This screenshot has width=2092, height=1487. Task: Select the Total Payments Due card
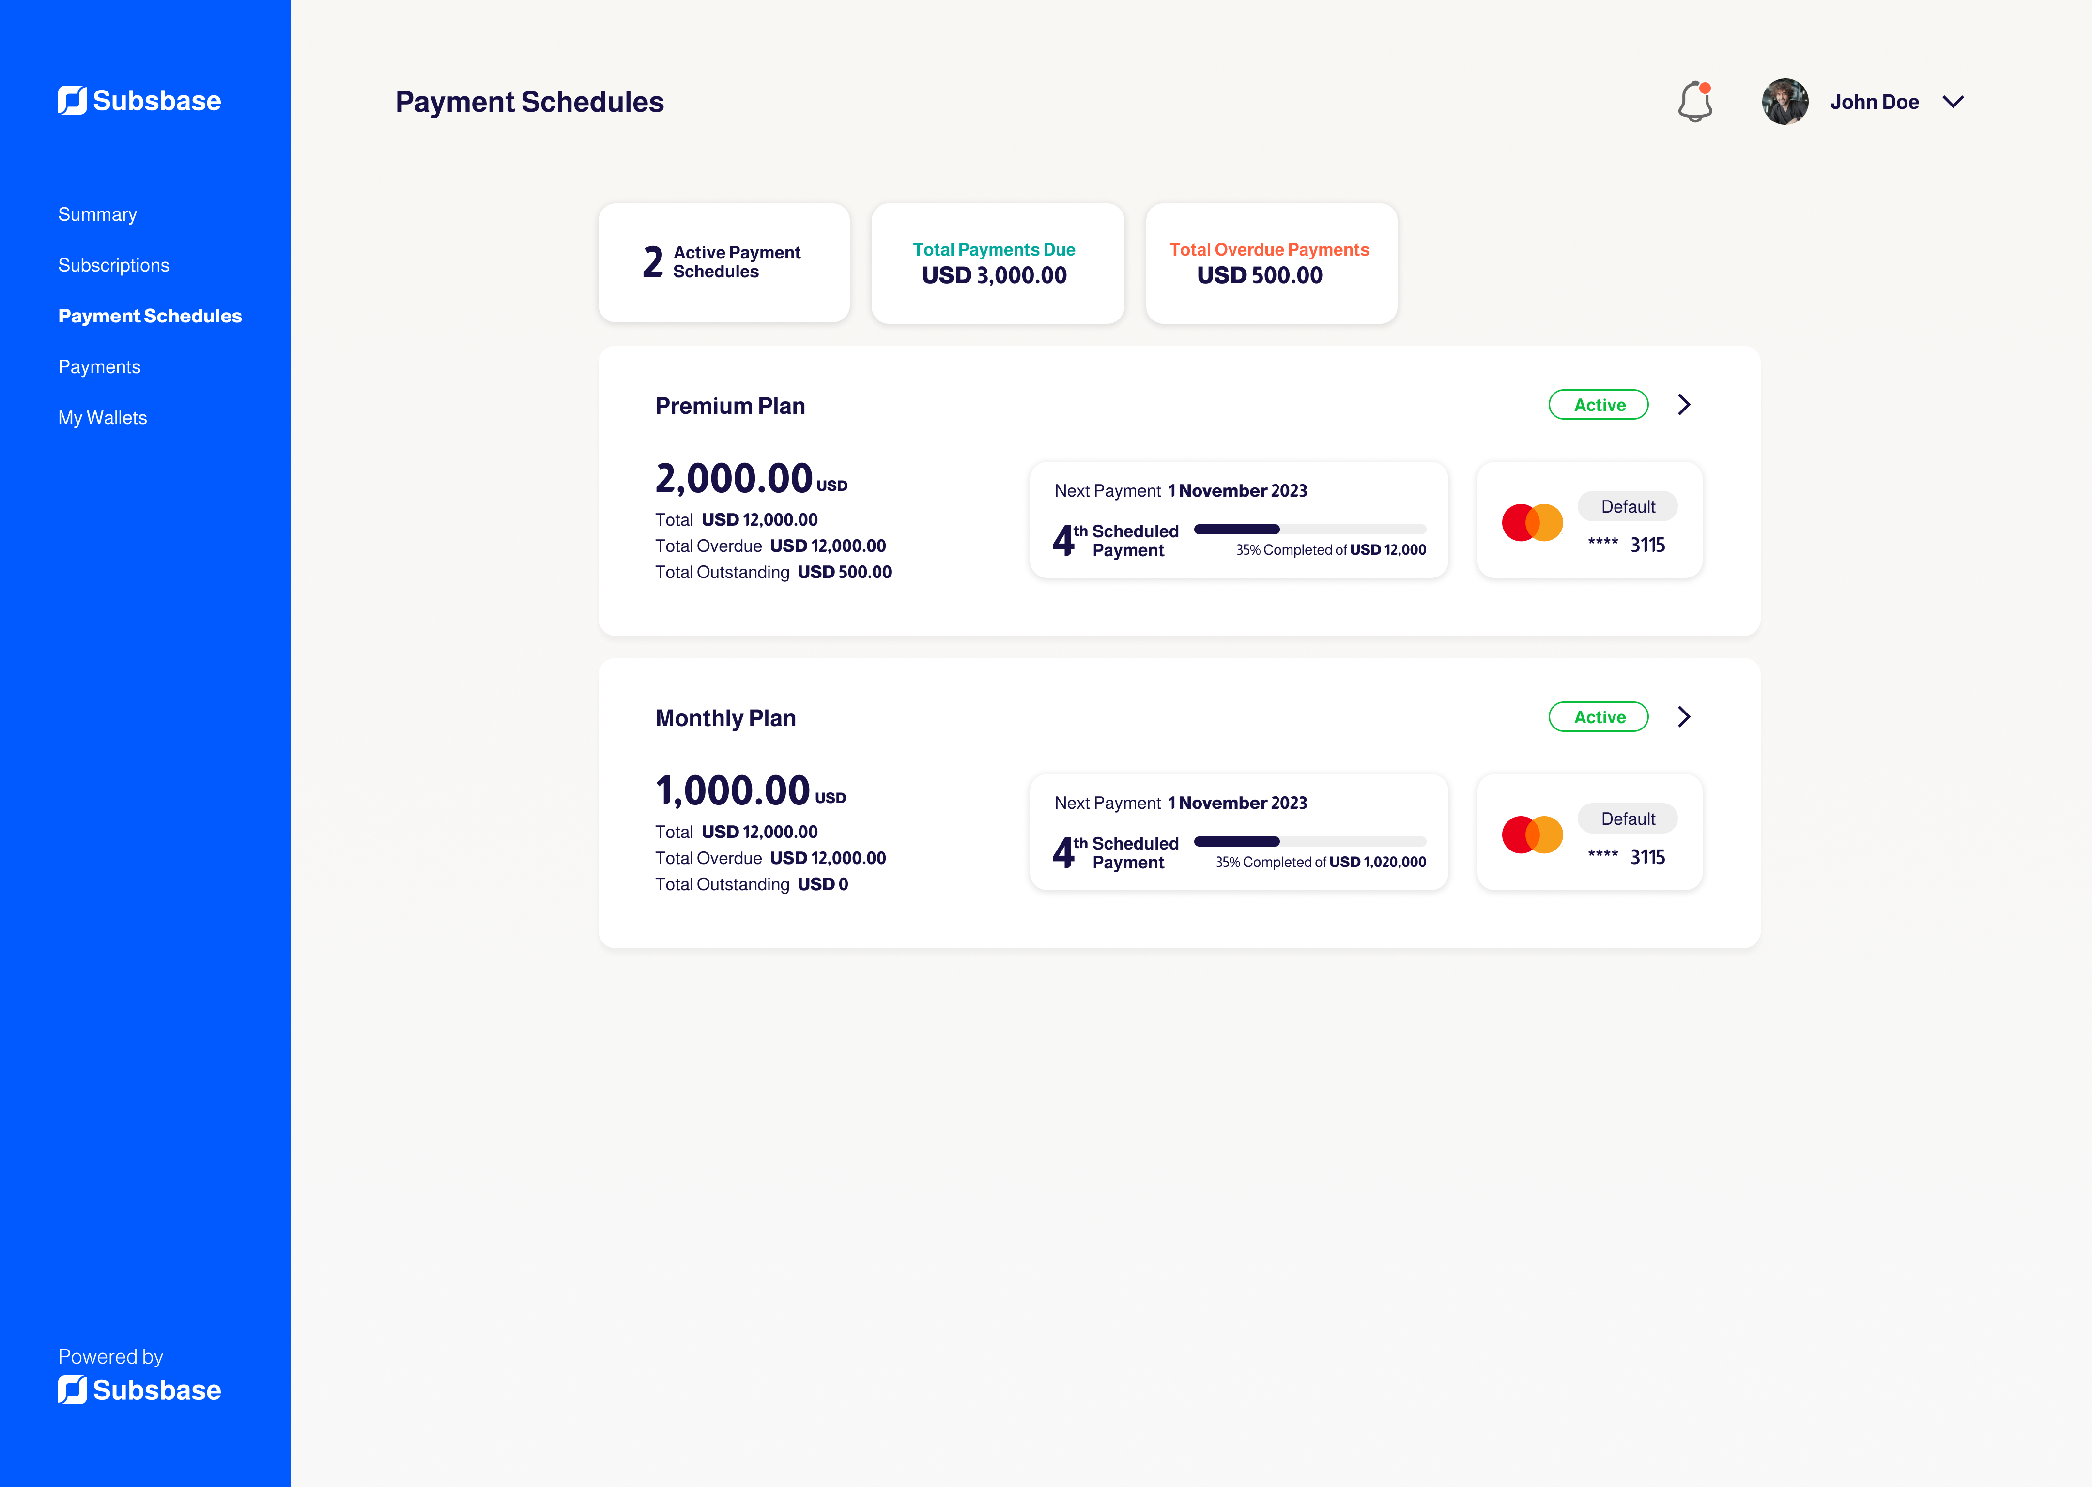[998, 263]
